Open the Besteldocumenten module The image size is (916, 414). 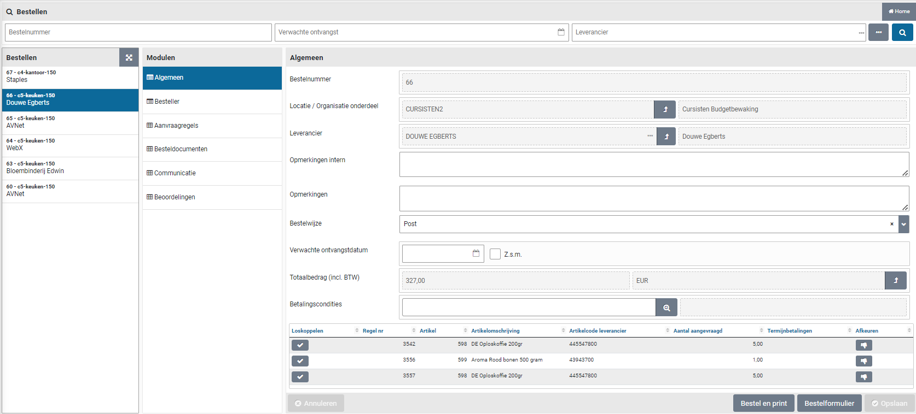point(181,149)
